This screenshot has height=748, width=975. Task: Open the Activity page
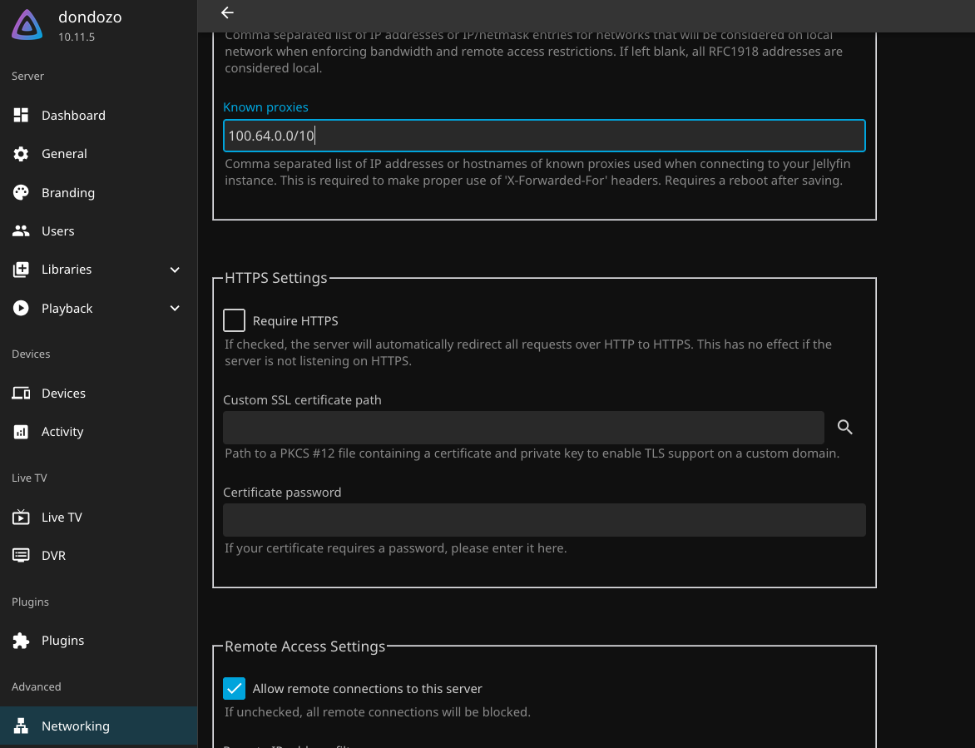62,432
